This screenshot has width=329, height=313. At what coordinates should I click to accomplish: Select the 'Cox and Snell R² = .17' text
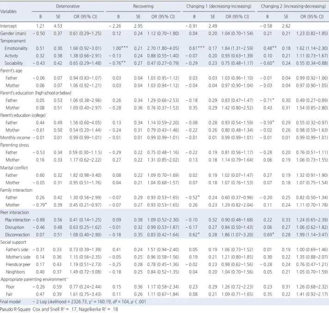(55, 309)
